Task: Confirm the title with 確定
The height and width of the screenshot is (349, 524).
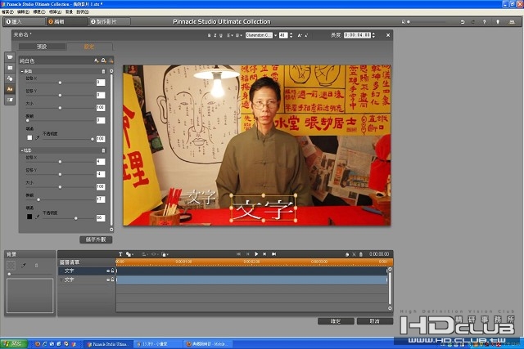Action: [336, 321]
